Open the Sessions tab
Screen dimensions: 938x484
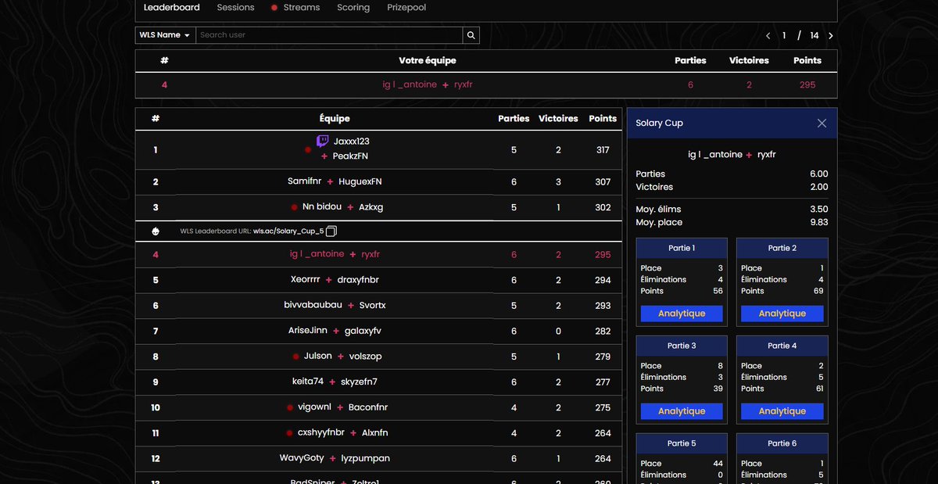pyautogui.click(x=235, y=7)
